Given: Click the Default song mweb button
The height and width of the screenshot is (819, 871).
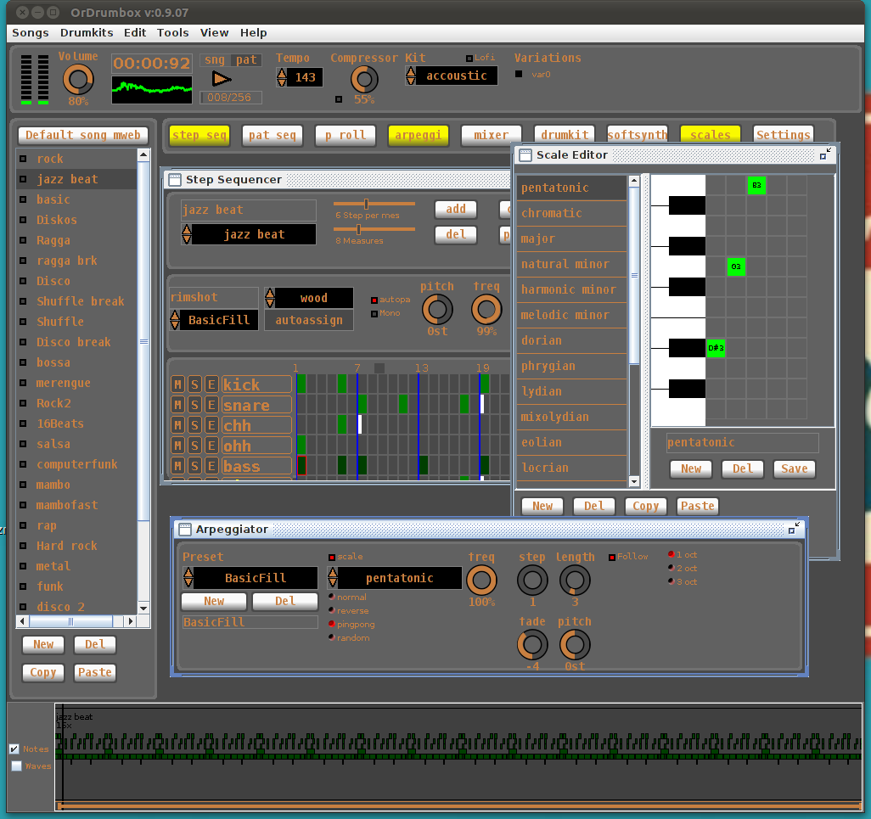Looking at the screenshot, I should pos(83,135).
